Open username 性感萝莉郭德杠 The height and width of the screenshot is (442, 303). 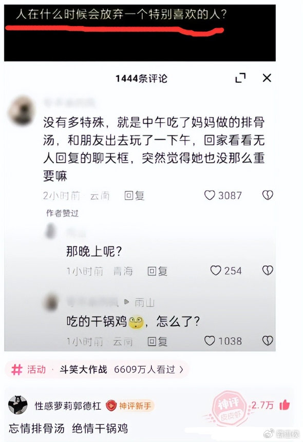point(68,406)
